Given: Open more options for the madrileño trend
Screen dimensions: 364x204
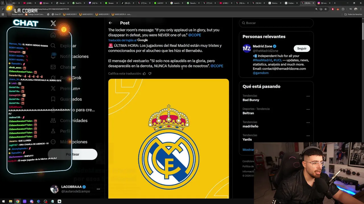Looking at the screenshot, I should [x=308, y=123].
